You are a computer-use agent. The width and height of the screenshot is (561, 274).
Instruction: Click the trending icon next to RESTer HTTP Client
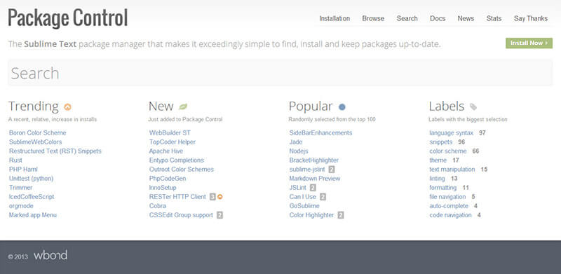[221, 197]
